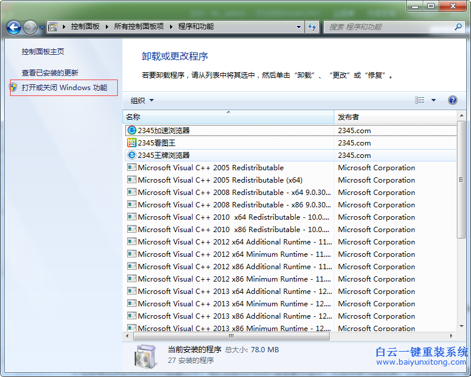Click the 2345看图王 application icon
471x377 pixels.
[x=132, y=143]
